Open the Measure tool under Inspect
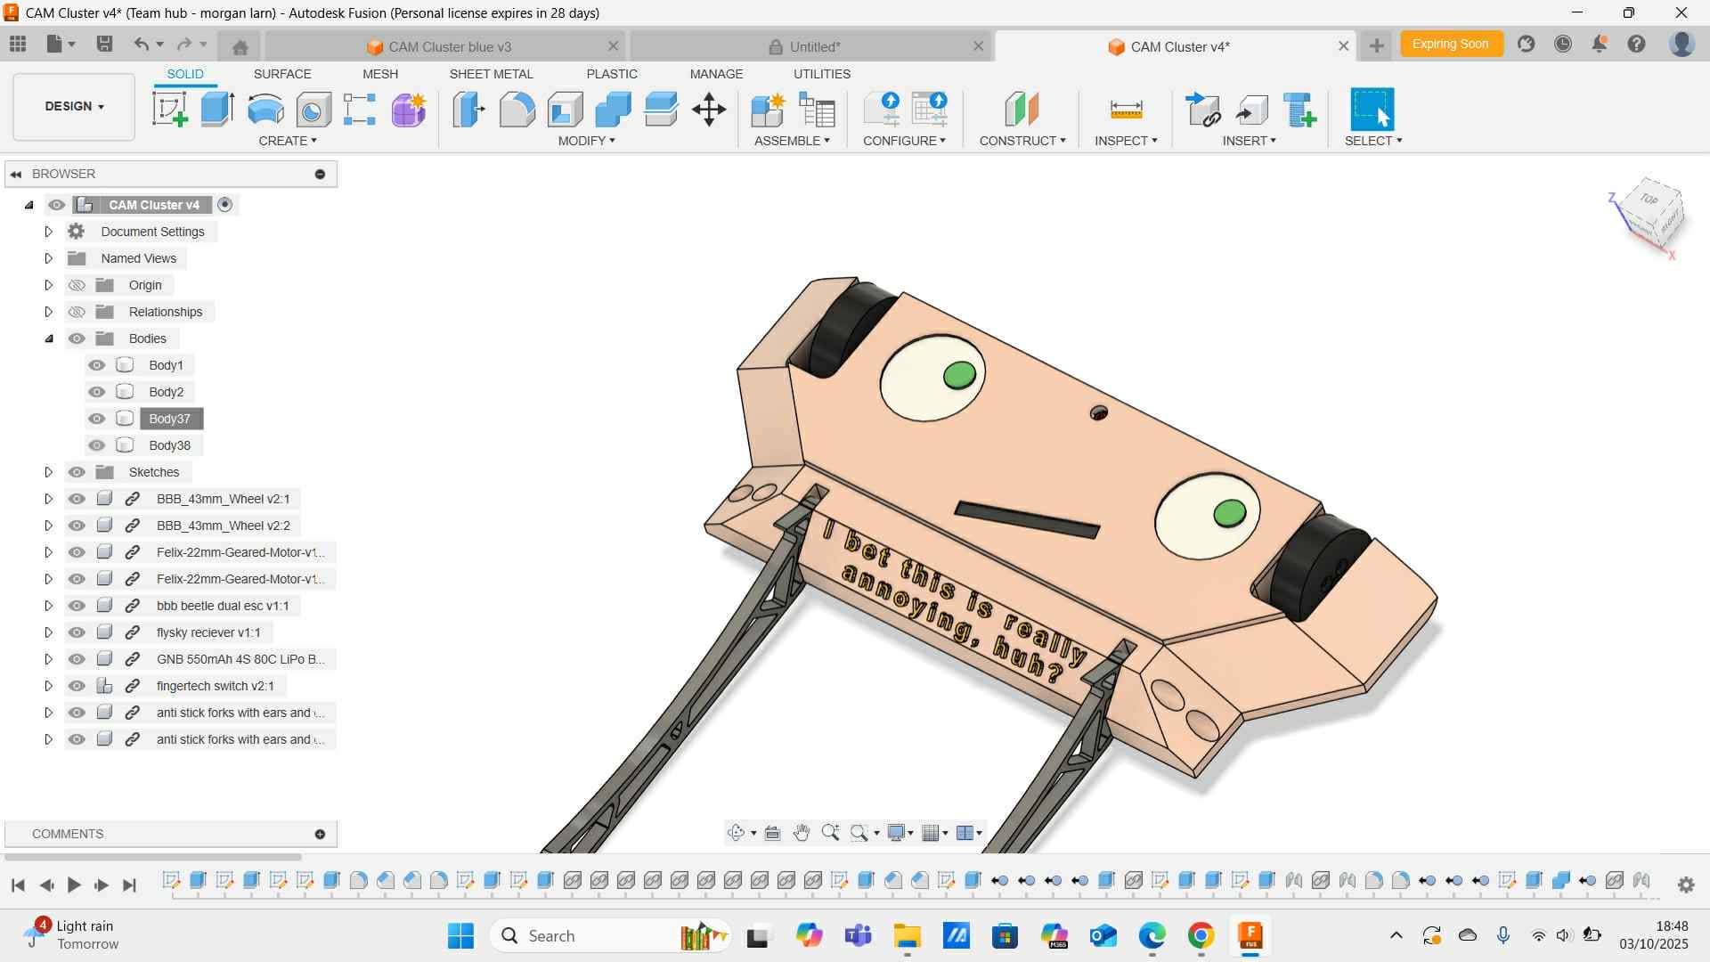Screen dimensions: 1710x962 (1126, 110)
